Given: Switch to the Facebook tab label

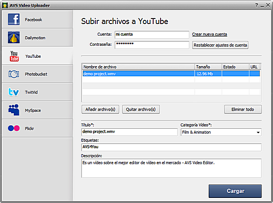Looking at the screenshot, I should tap(34, 20).
